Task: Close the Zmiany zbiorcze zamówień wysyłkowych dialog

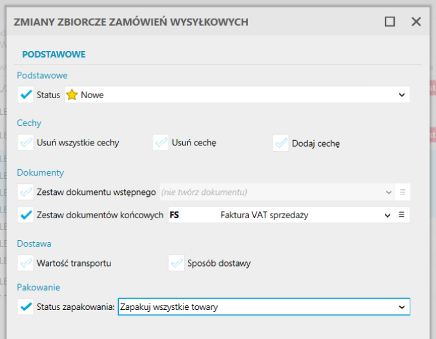Action: pos(416,22)
